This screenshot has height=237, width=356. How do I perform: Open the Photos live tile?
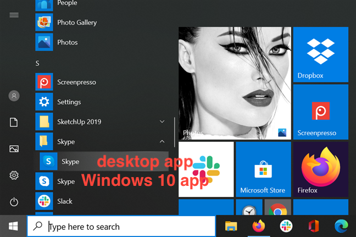click(235, 83)
